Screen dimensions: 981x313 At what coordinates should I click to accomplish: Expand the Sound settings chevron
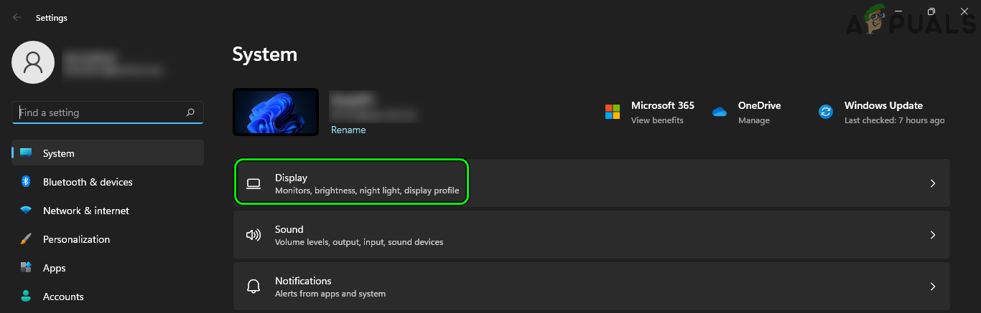point(933,235)
